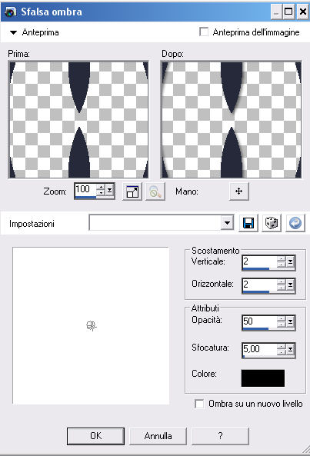This screenshot has width=310, height=456.
Task: Click OK to apply the shadow
Action: click(x=95, y=436)
